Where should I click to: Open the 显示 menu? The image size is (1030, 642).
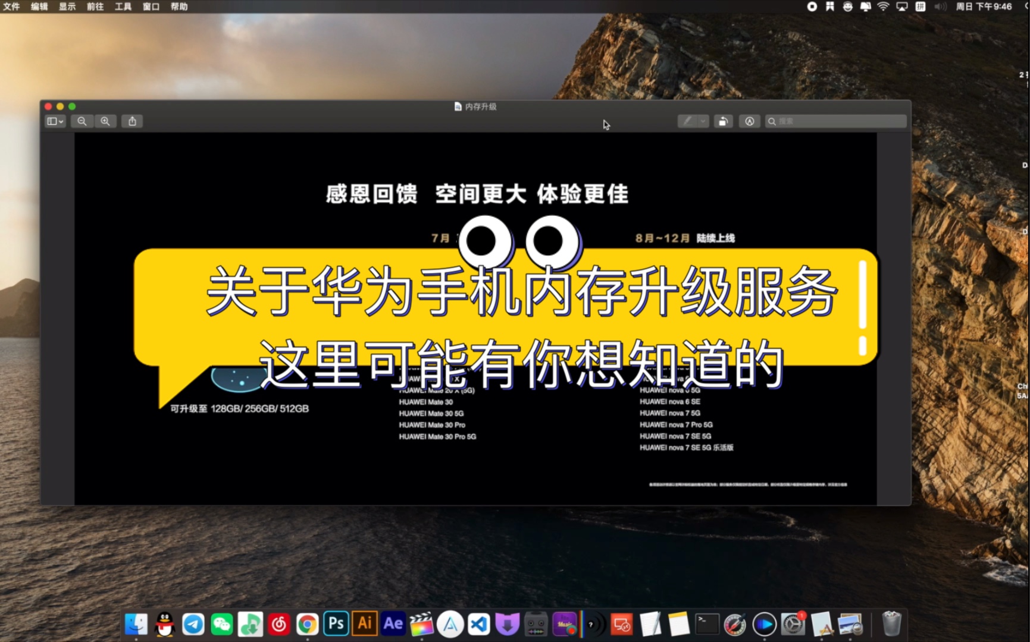click(67, 7)
